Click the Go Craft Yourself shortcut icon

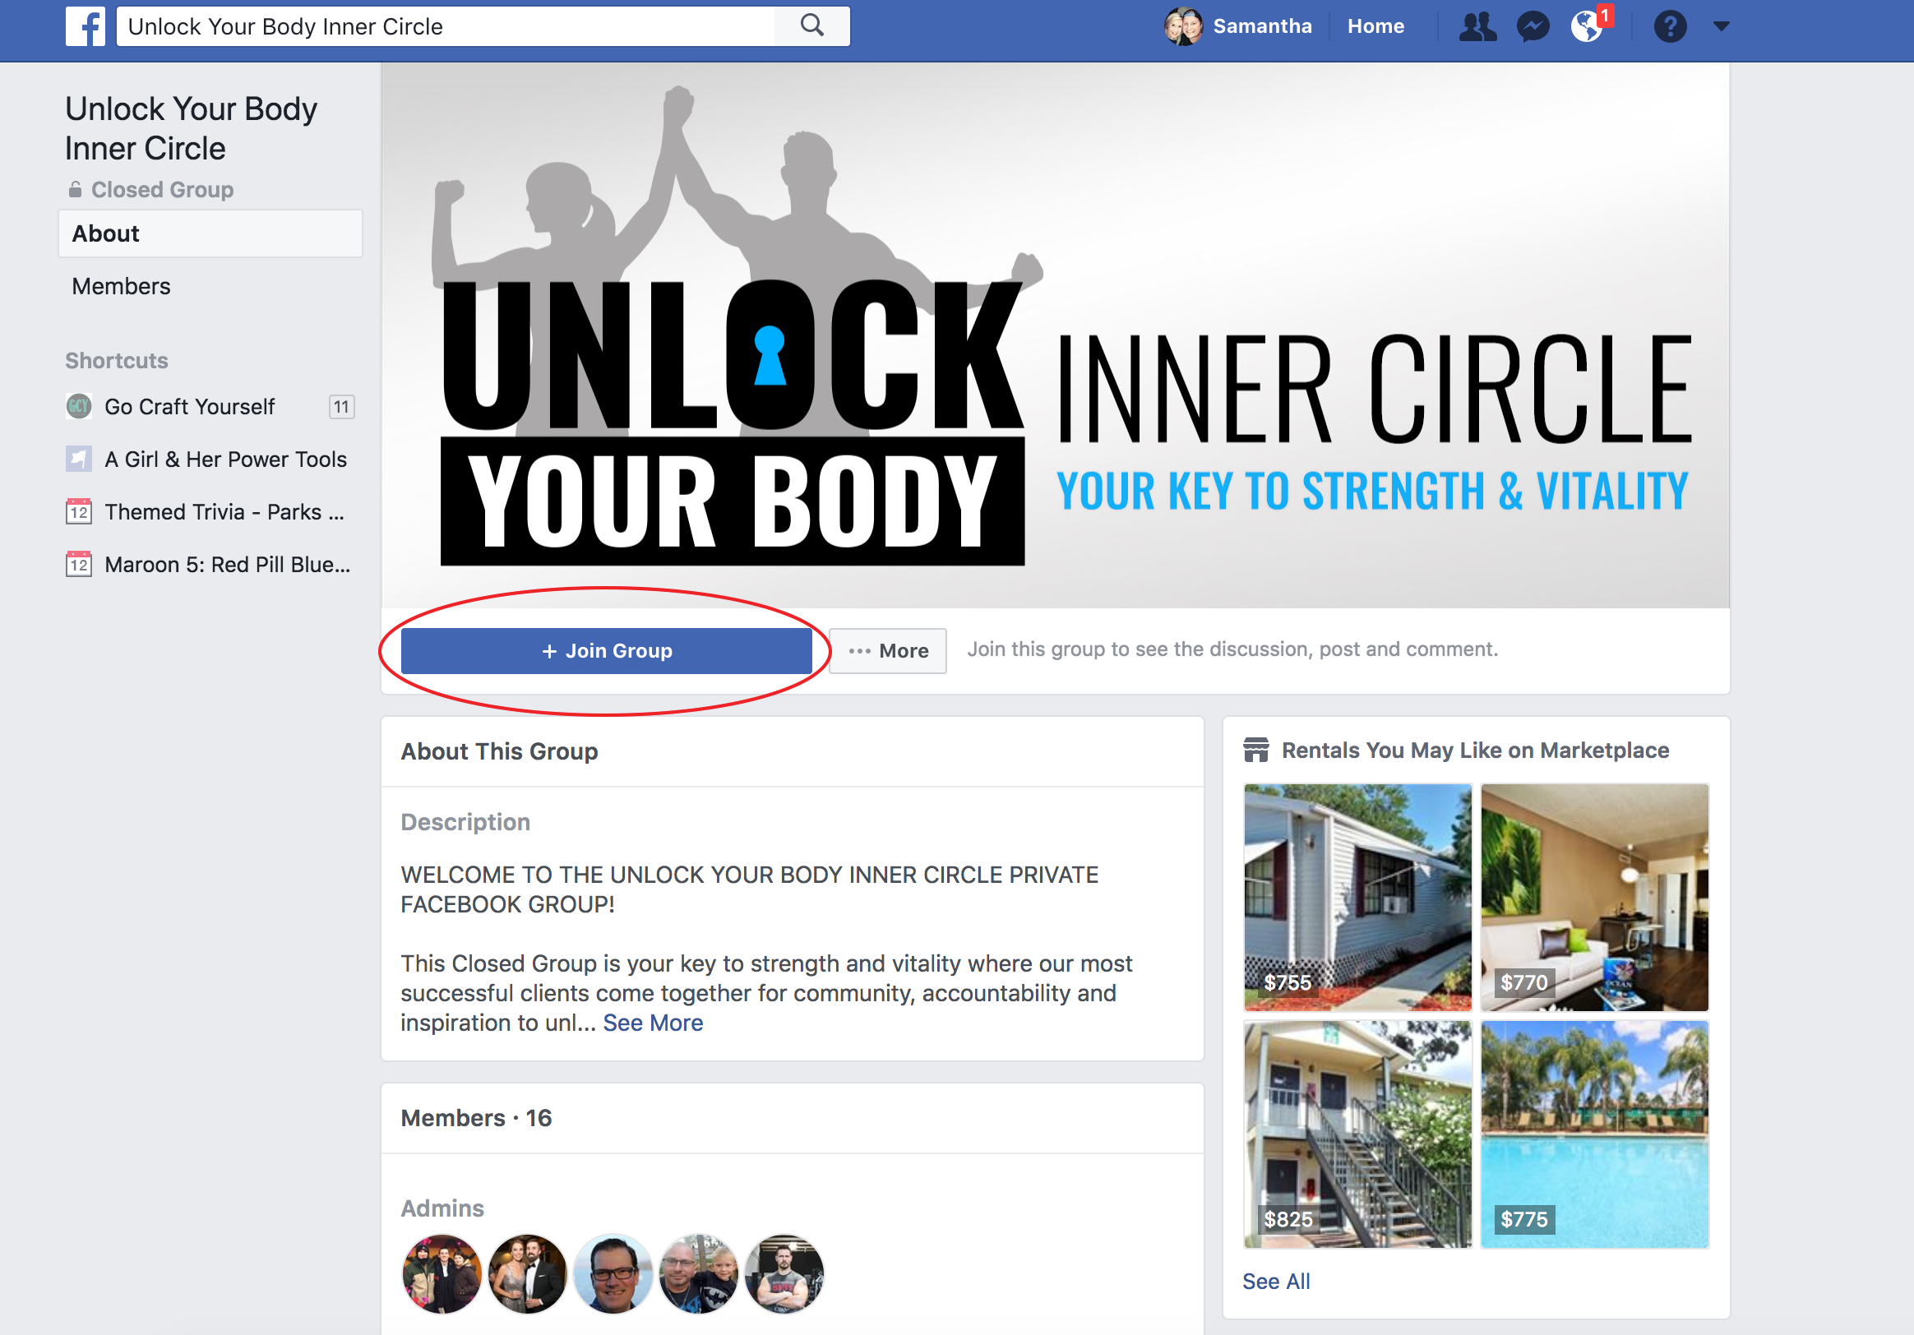(x=79, y=407)
